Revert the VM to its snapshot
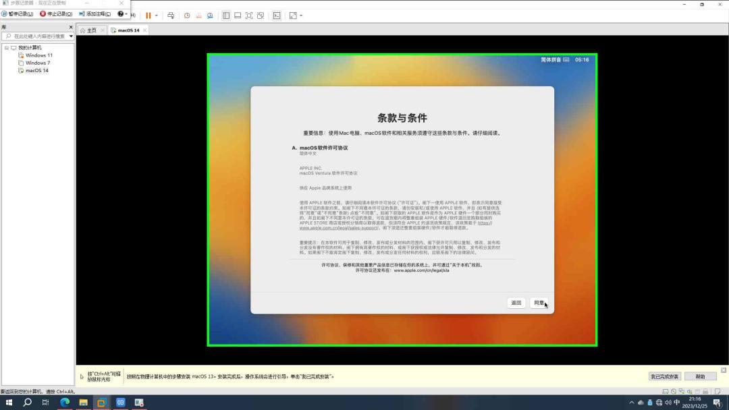729x410 pixels. click(198, 15)
